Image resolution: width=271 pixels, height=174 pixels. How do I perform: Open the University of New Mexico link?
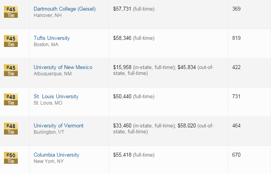63,67
